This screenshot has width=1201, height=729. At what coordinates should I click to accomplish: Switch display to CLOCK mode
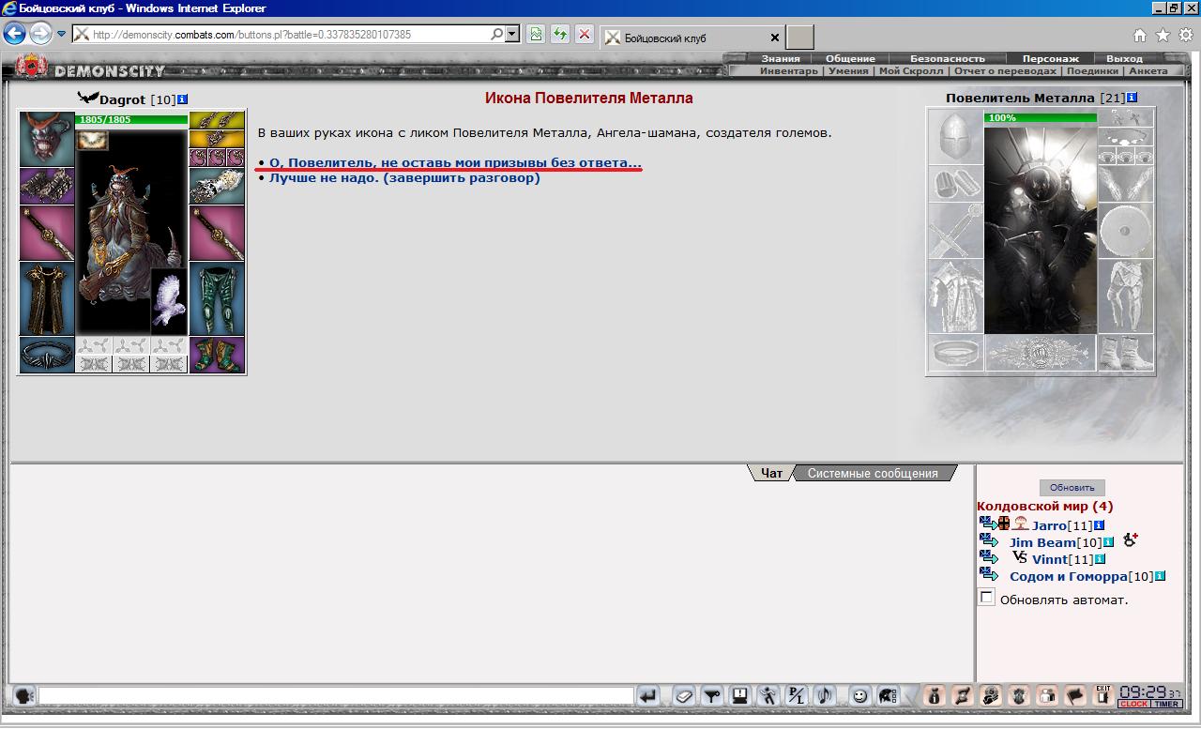click(x=1133, y=705)
